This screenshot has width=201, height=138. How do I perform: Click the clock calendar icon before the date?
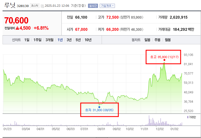click(x=42, y=6)
